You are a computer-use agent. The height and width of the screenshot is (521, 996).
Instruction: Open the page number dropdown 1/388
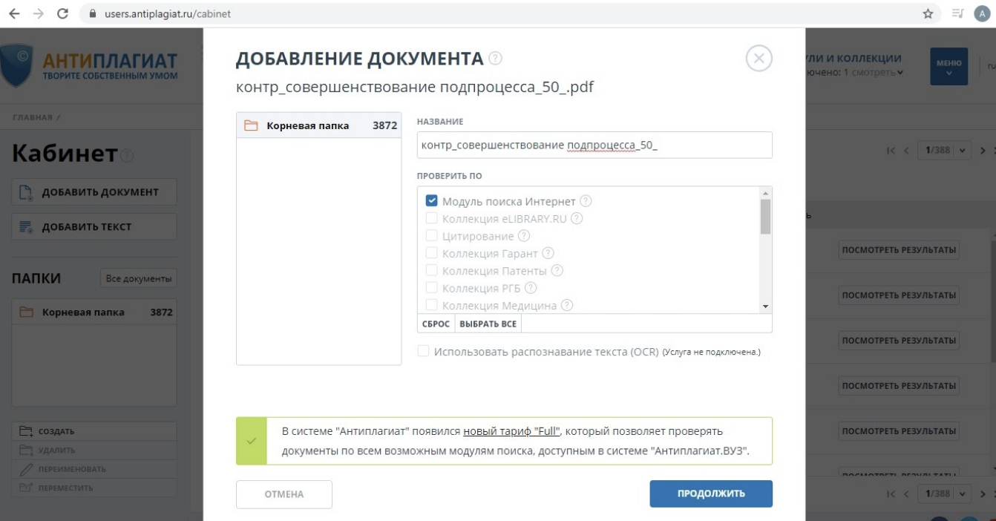click(x=945, y=151)
